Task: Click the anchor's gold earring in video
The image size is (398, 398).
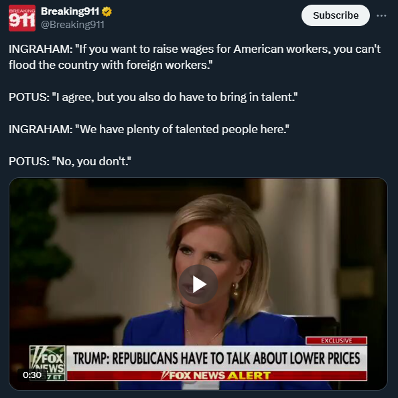Action: pos(235,290)
